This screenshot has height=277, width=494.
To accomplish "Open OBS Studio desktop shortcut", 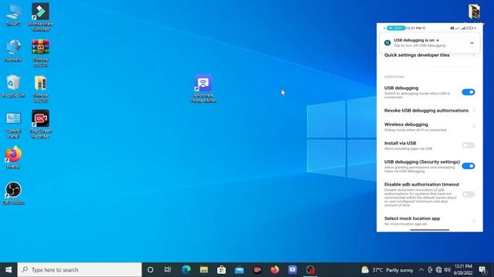I will [x=13, y=193].
